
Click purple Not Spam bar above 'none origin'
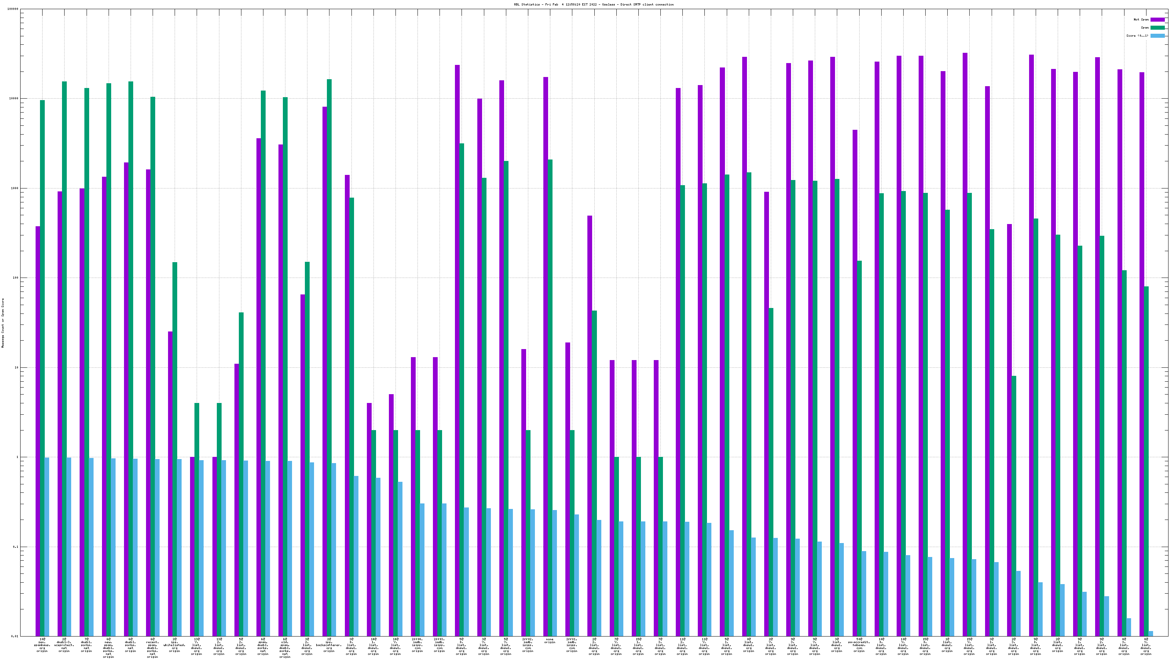546,319
